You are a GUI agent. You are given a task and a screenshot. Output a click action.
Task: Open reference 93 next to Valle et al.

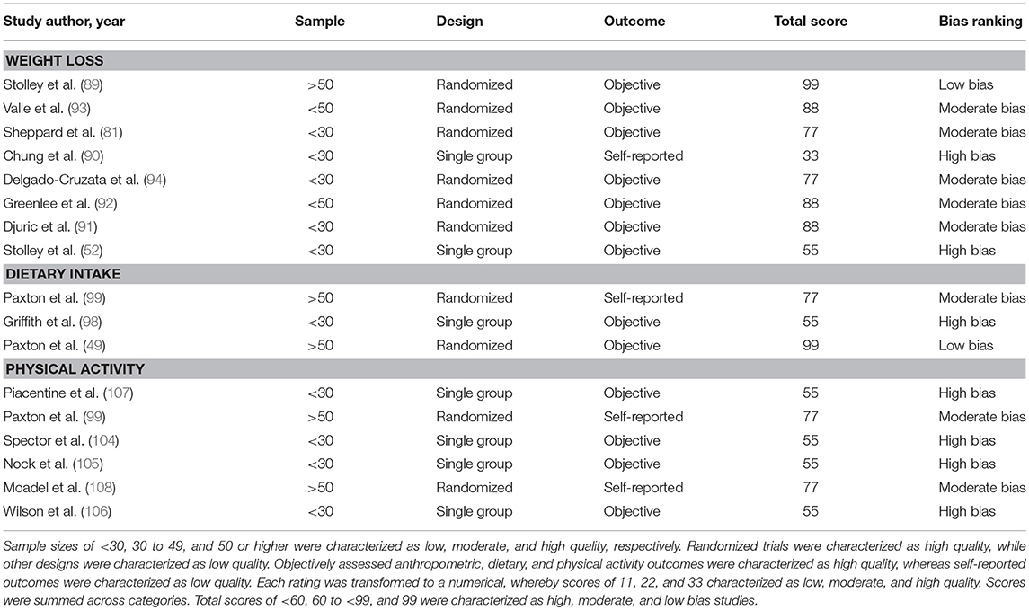point(79,108)
